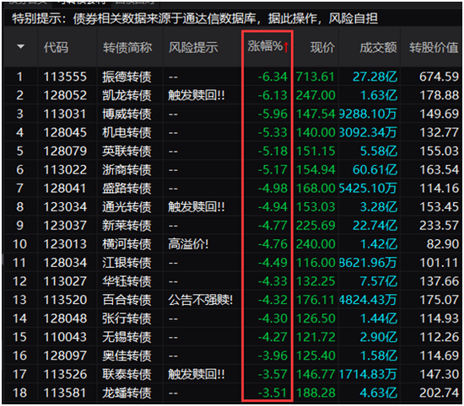Image resolution: width=464 pixels, height=406 pixels.
Task: Select the 江银转债 row name
Action: 127,264
